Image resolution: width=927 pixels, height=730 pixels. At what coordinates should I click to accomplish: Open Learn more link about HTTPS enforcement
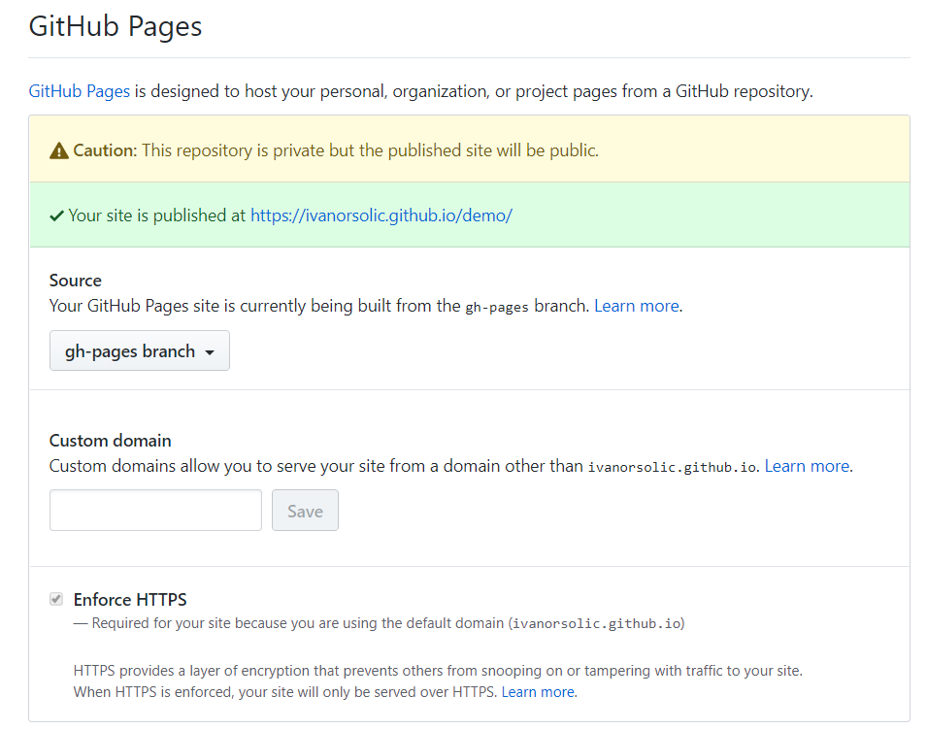click(x=538, y=692)
